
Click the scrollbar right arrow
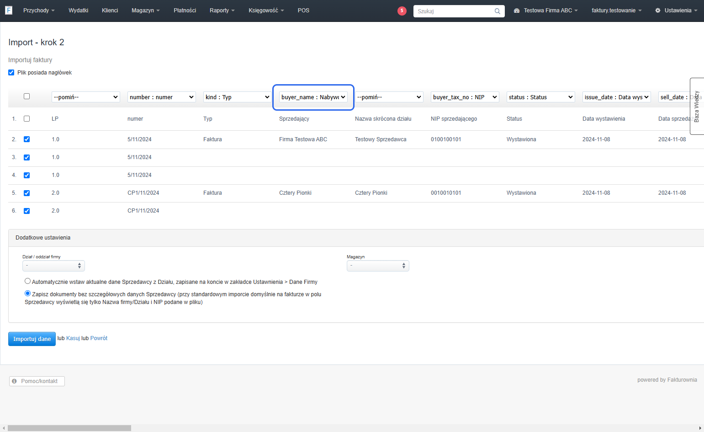pyautogui.click(x=700, y=428)
